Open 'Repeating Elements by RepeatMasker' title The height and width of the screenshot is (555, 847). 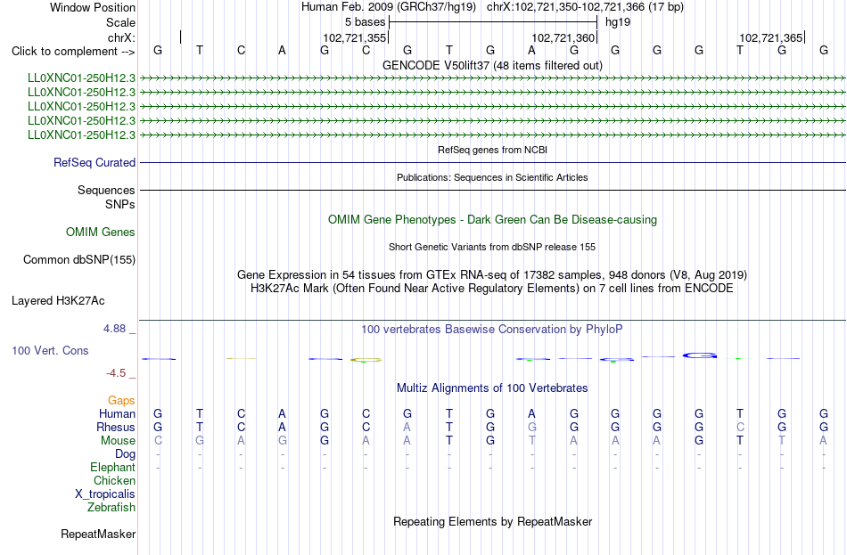click(492, 521)
